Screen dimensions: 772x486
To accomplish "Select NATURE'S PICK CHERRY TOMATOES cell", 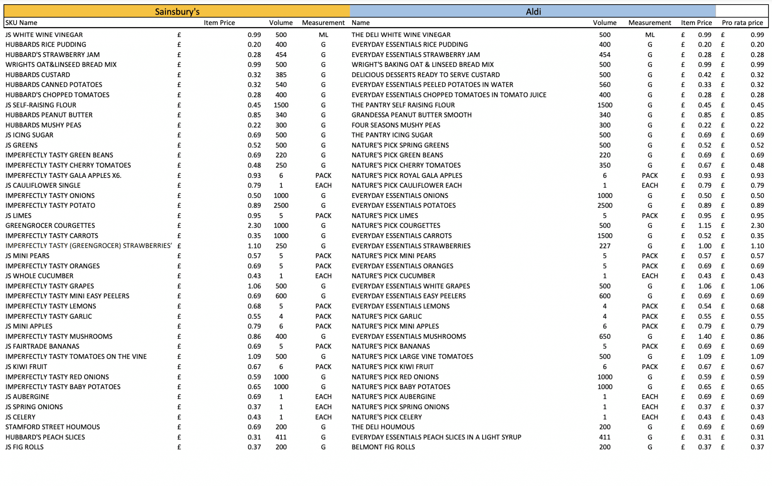I will 406,165.
